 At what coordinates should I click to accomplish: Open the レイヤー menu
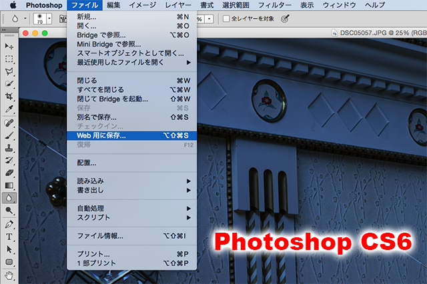(178, 5)
